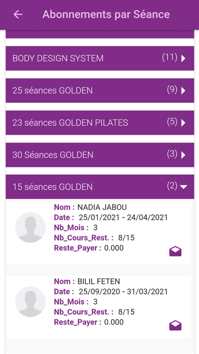View NADIA JABOU's profile avatar
199x354 pixels.
(30, 227)
